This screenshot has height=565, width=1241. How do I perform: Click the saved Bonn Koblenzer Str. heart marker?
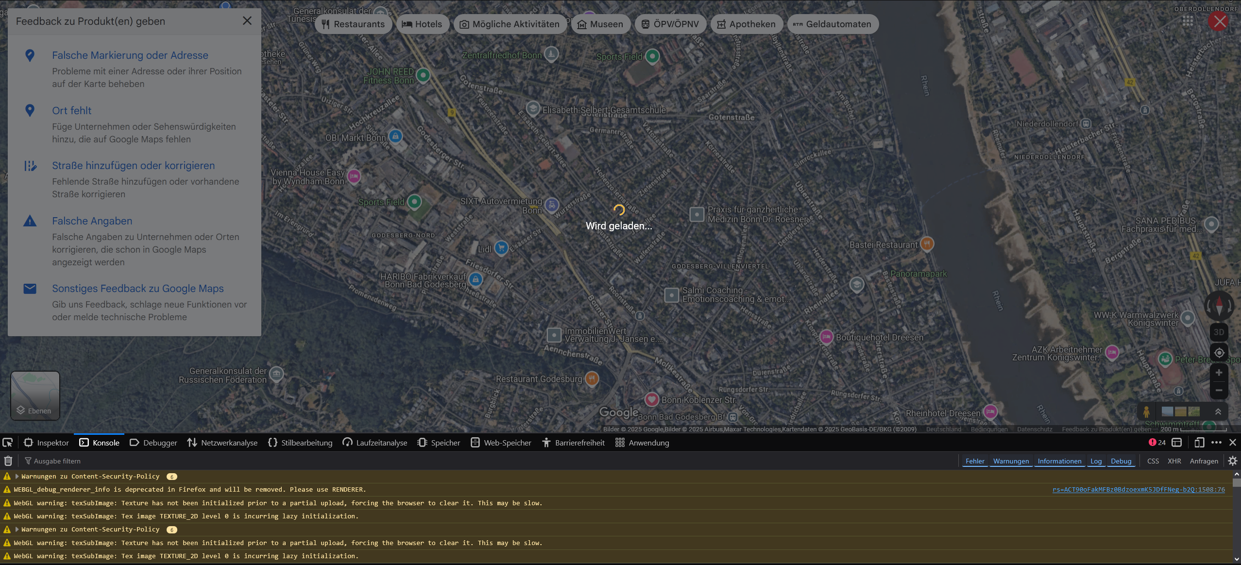pyautogui.click(x=652, y=399)
